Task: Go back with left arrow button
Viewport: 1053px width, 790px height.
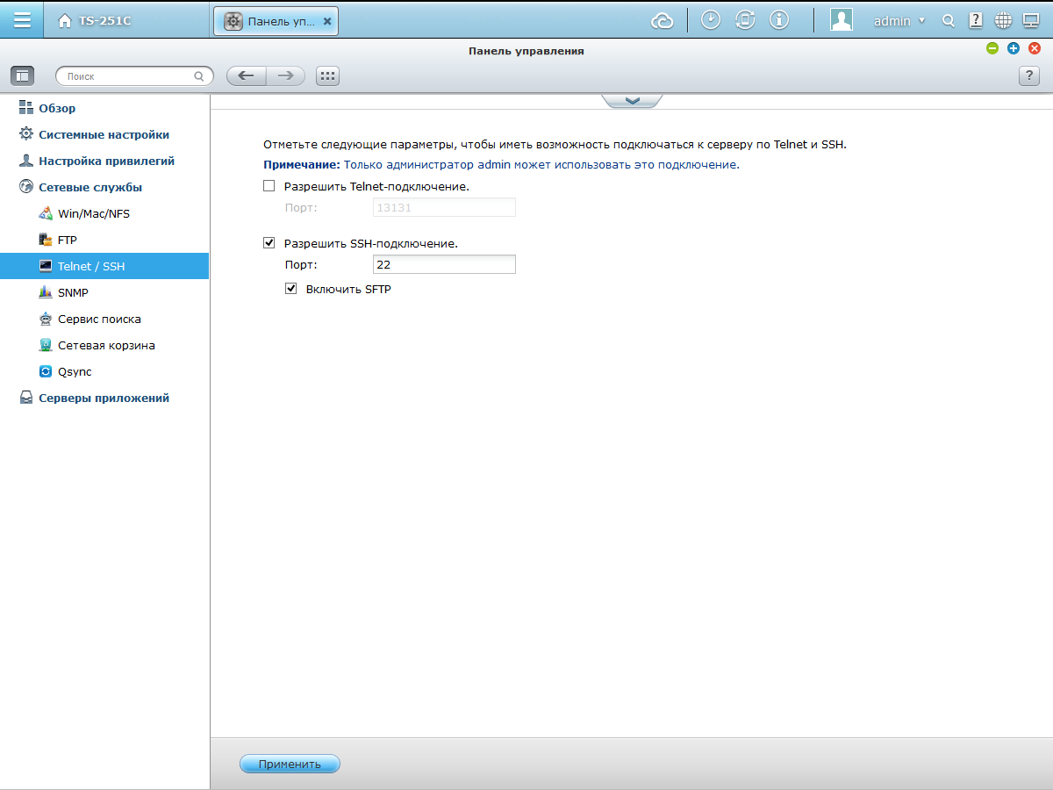Action: (x=247, y=76)
